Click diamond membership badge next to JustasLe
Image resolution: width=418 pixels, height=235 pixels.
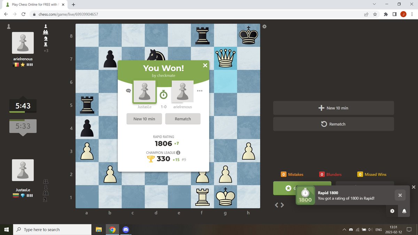click(x=23, y=196)
